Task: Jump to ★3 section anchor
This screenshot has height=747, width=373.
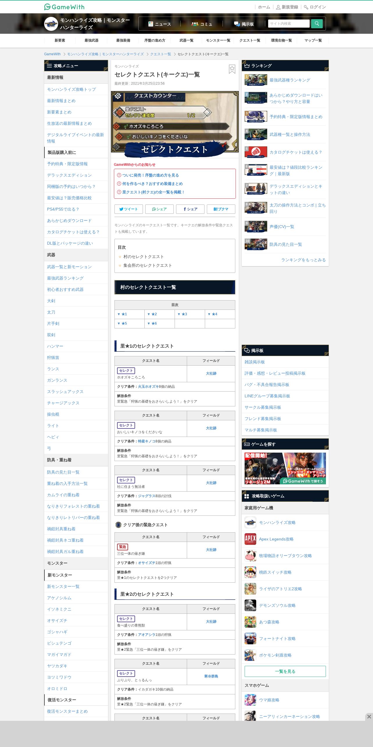Action: point(182,314)
